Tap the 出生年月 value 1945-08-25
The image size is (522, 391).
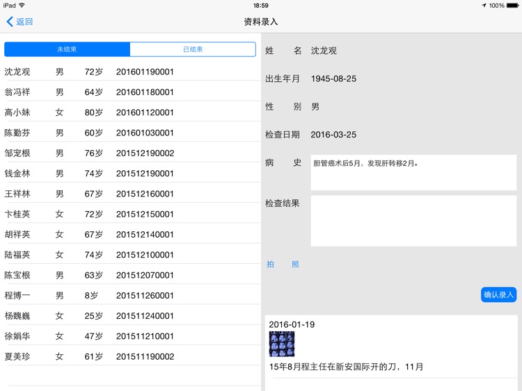coord(333,79)
